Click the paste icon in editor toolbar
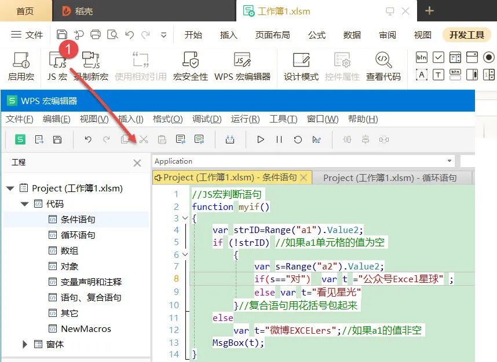497x362 pixels. tap(162, 139)
